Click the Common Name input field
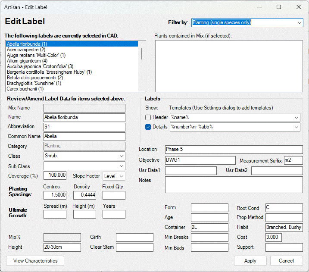Viewport: 309px width, 272px height. [84, 136]
